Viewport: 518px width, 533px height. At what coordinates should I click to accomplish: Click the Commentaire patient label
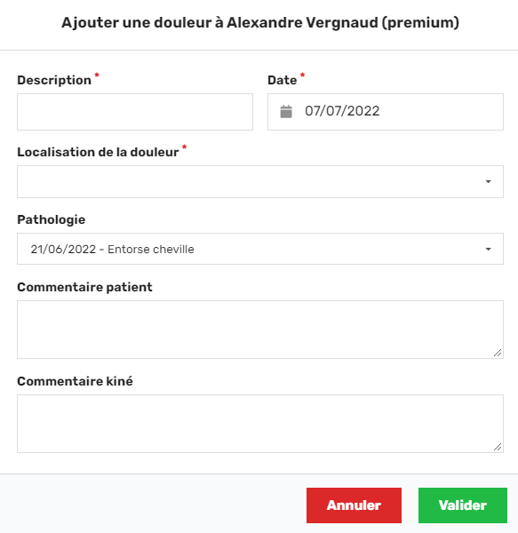coord(84,287)
